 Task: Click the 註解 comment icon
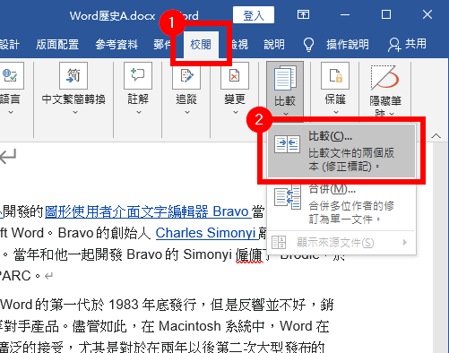point(138,76)
